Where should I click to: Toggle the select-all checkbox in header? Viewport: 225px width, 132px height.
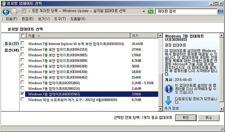(23, 35)
